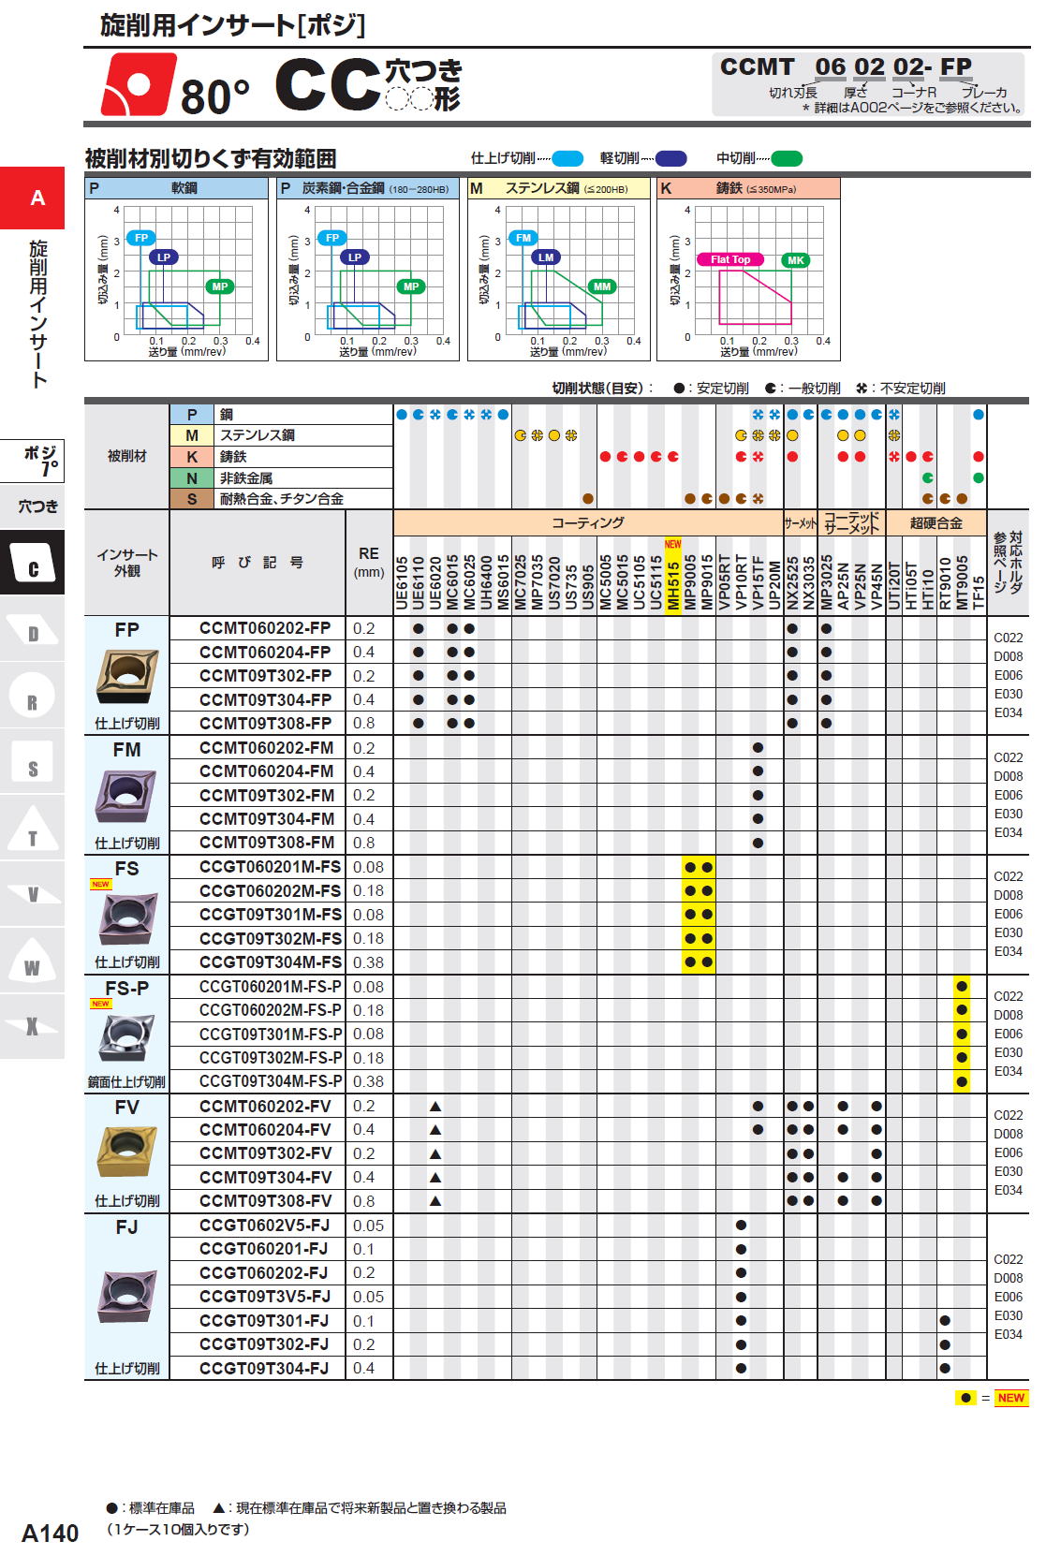Click the 被削材別切りくず有効範囲 heading
The height and width of the screenshot is (1556, 1046).
pos(211,158)
